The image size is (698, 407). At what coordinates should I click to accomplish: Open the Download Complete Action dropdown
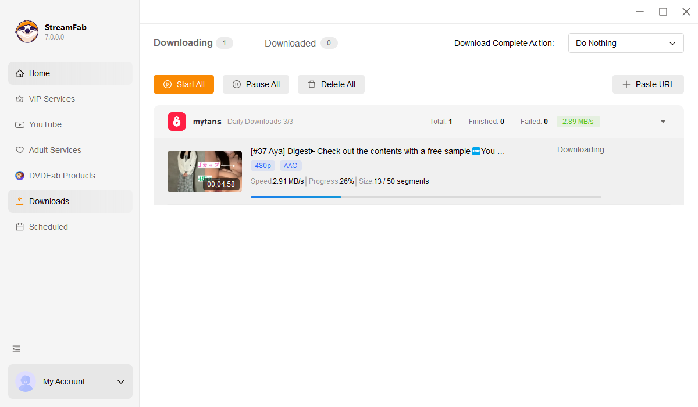click(x=626, y=43)
